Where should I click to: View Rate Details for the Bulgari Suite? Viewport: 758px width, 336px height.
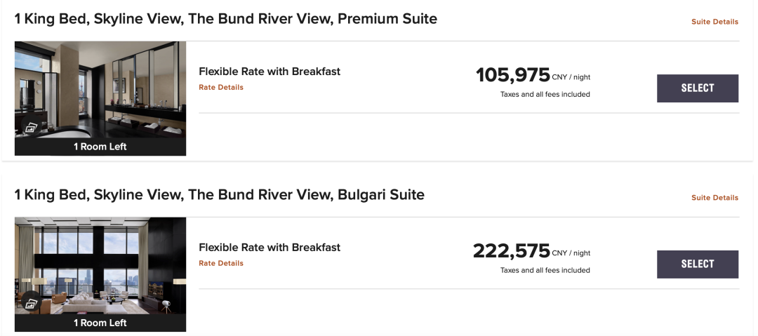(221, 264)
